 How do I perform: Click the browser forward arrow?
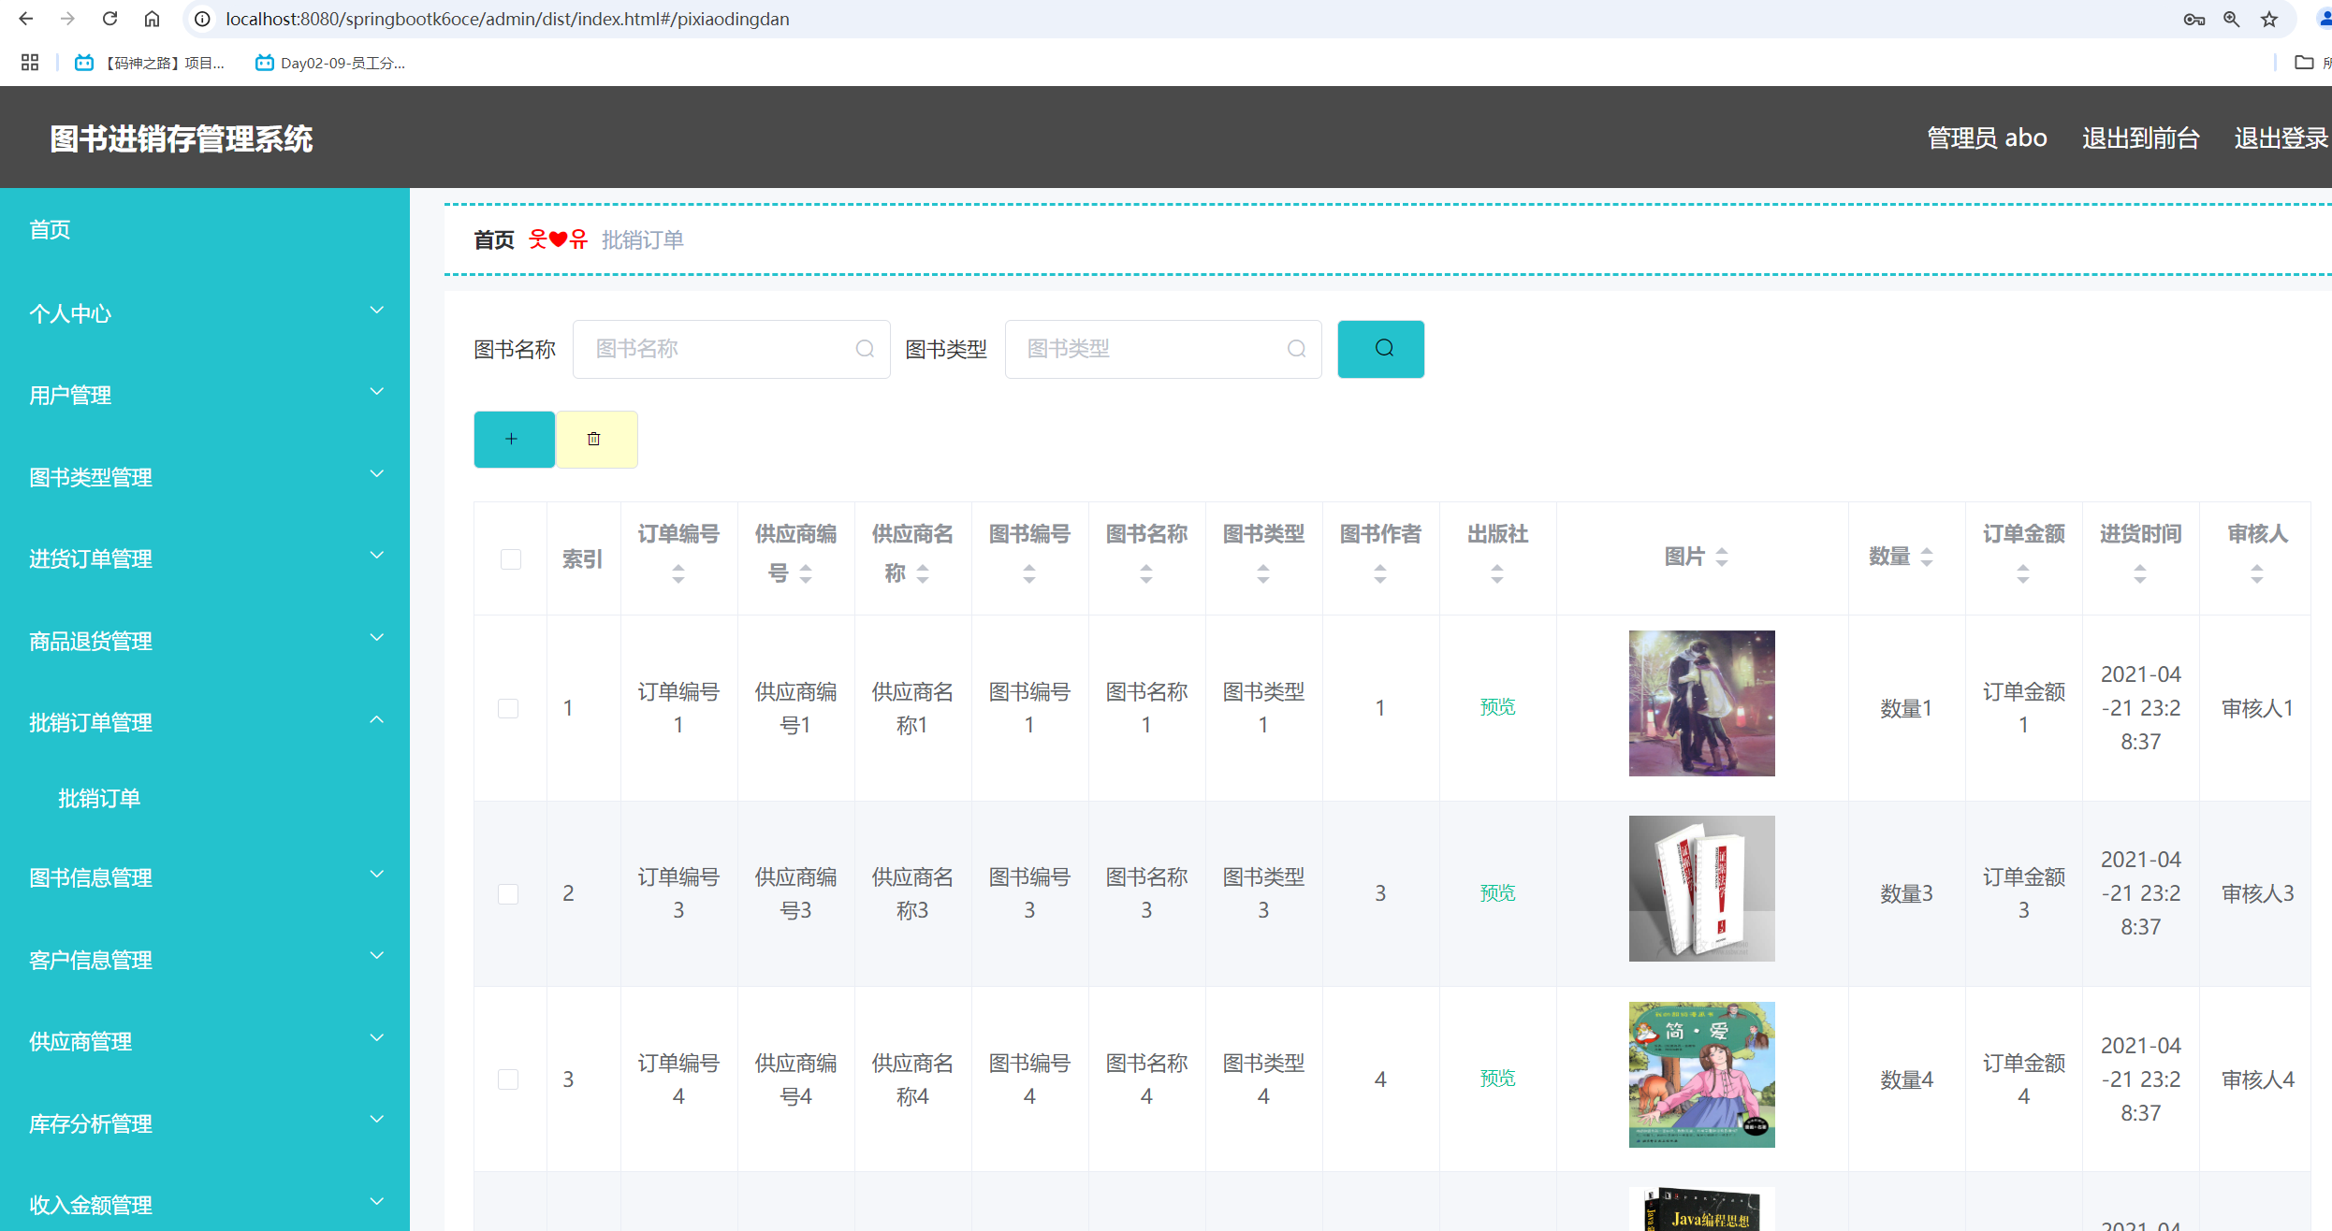(67, 19)
